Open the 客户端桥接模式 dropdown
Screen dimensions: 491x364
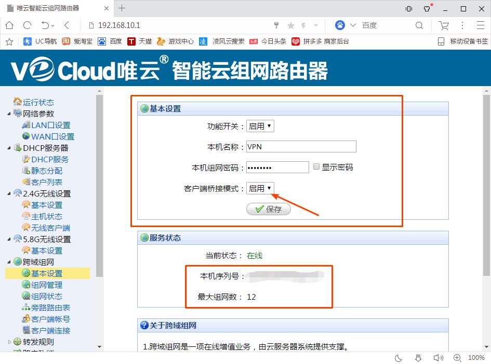tap(260, 188)
